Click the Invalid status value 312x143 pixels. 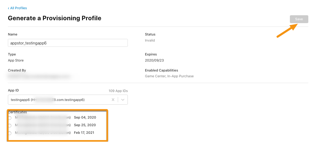coord(150,40)
